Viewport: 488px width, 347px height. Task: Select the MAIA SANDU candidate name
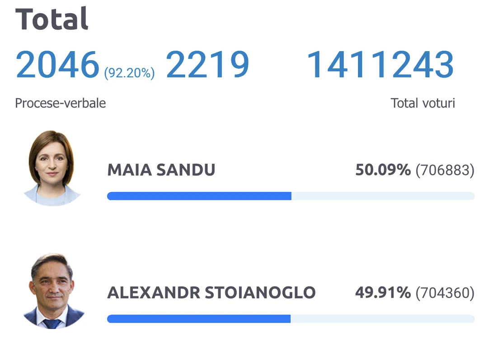point(161,171)
